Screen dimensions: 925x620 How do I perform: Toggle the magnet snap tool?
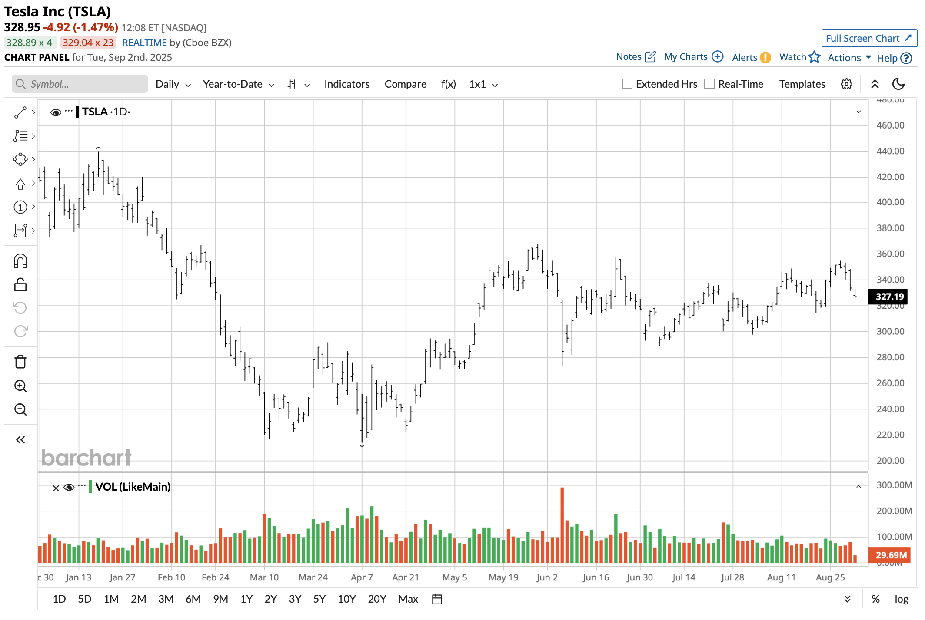click(x=20, y=261)
